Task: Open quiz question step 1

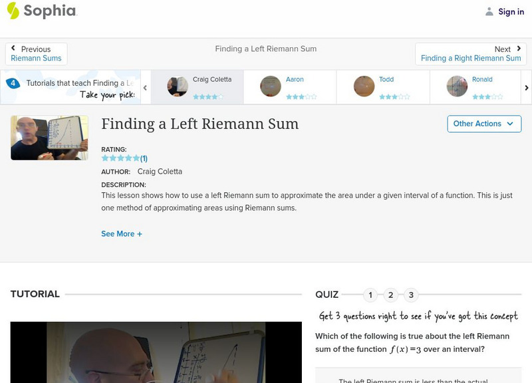Action: click(x=370, y=294)
